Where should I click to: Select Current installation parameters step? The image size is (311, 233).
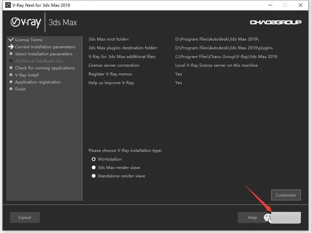pos(45,47)
